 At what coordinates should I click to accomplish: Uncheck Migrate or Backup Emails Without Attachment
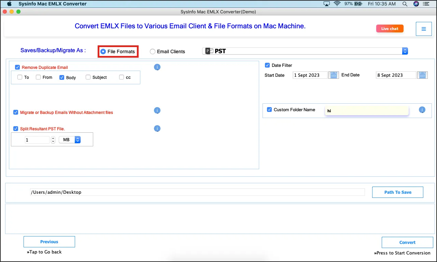click(x=16, y=112)
